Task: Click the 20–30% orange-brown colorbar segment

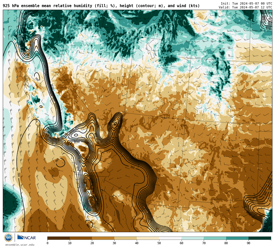Action: tap(103, 238)
